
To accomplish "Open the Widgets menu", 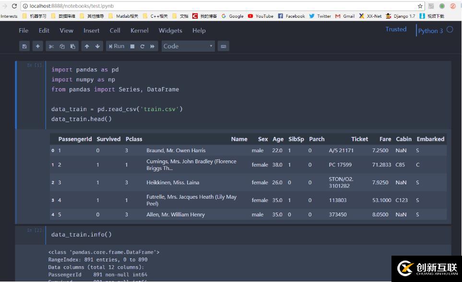I will pos(170,30).
